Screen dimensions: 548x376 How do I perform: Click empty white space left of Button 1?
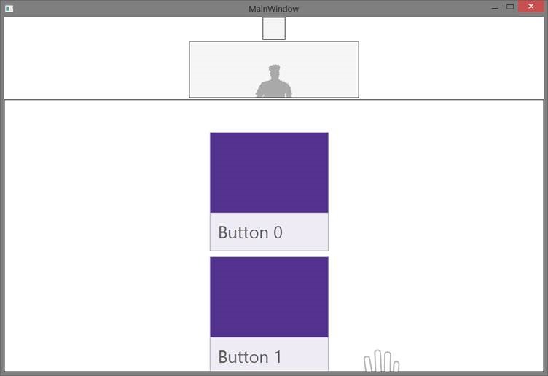[109, 313]
